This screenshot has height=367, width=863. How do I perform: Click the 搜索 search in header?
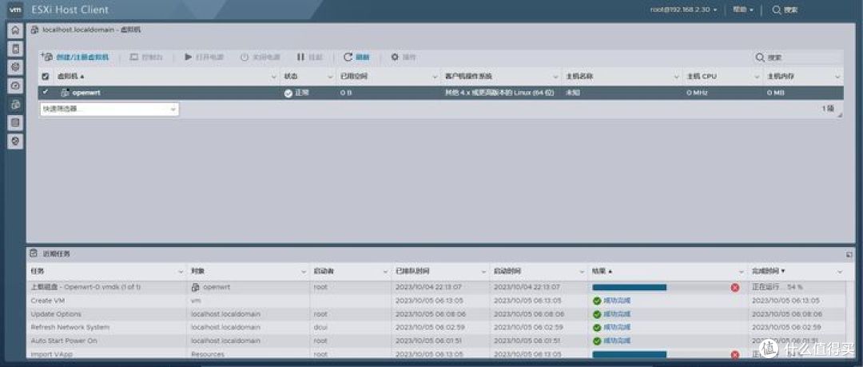point(785,10)
